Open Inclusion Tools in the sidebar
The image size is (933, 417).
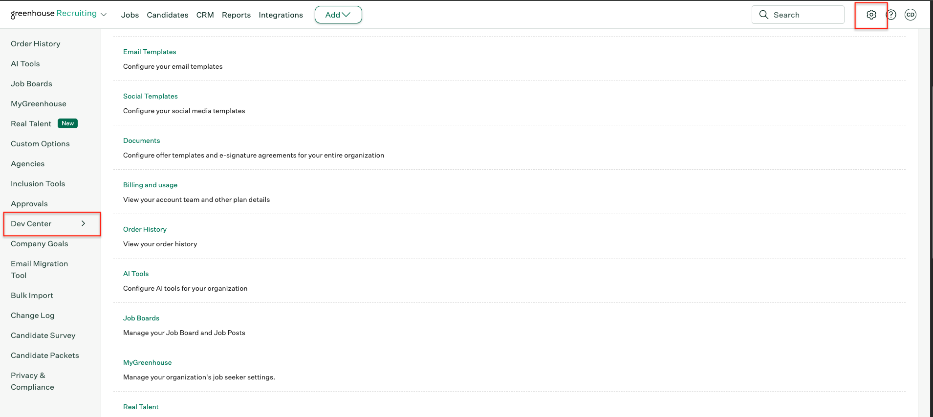(38, 184)
